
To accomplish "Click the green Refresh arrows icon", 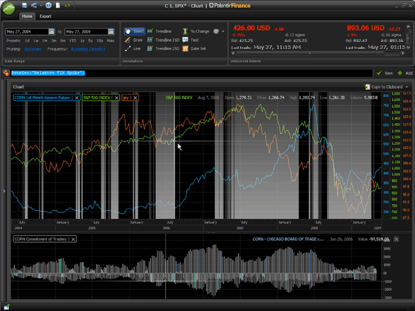I will tap(67, 5).
